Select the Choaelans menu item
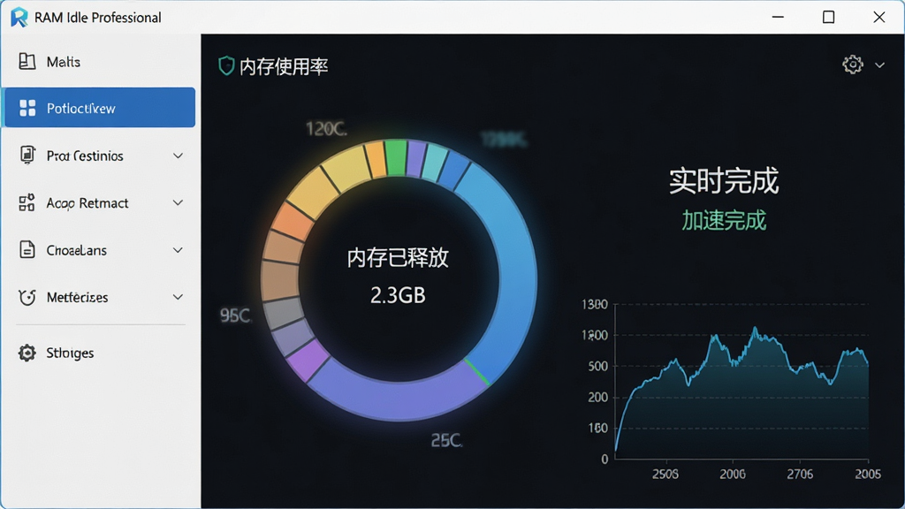The image size is (905, 509). pyautogui.click(x=99, y=250)
